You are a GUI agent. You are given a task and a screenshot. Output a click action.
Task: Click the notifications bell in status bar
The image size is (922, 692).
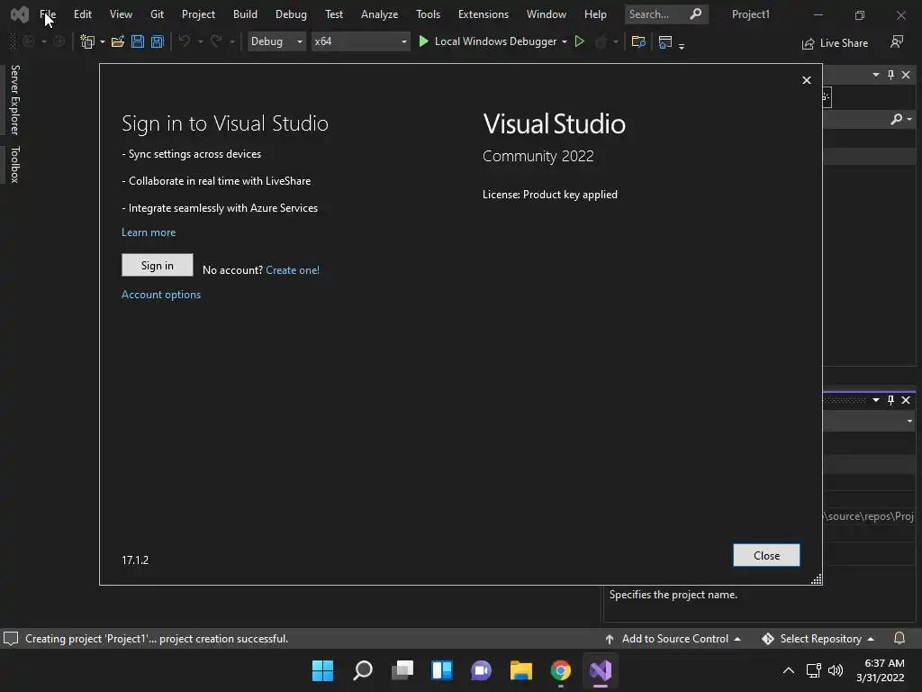point(899,639)
